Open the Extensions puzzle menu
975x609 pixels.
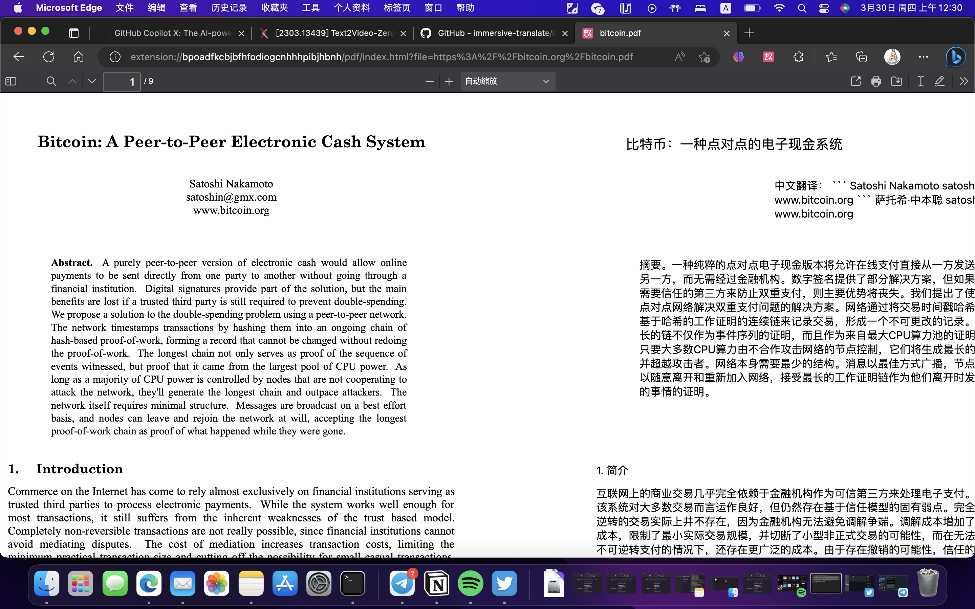pos(798,57)
